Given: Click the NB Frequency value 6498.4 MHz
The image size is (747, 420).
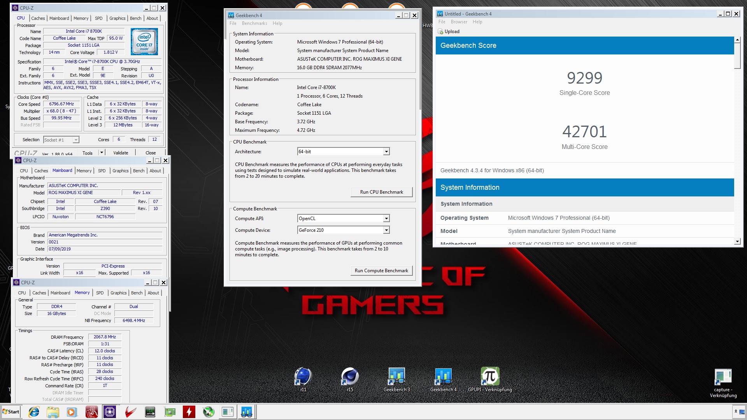Looking at the screenshot, I should coord(134,321).
